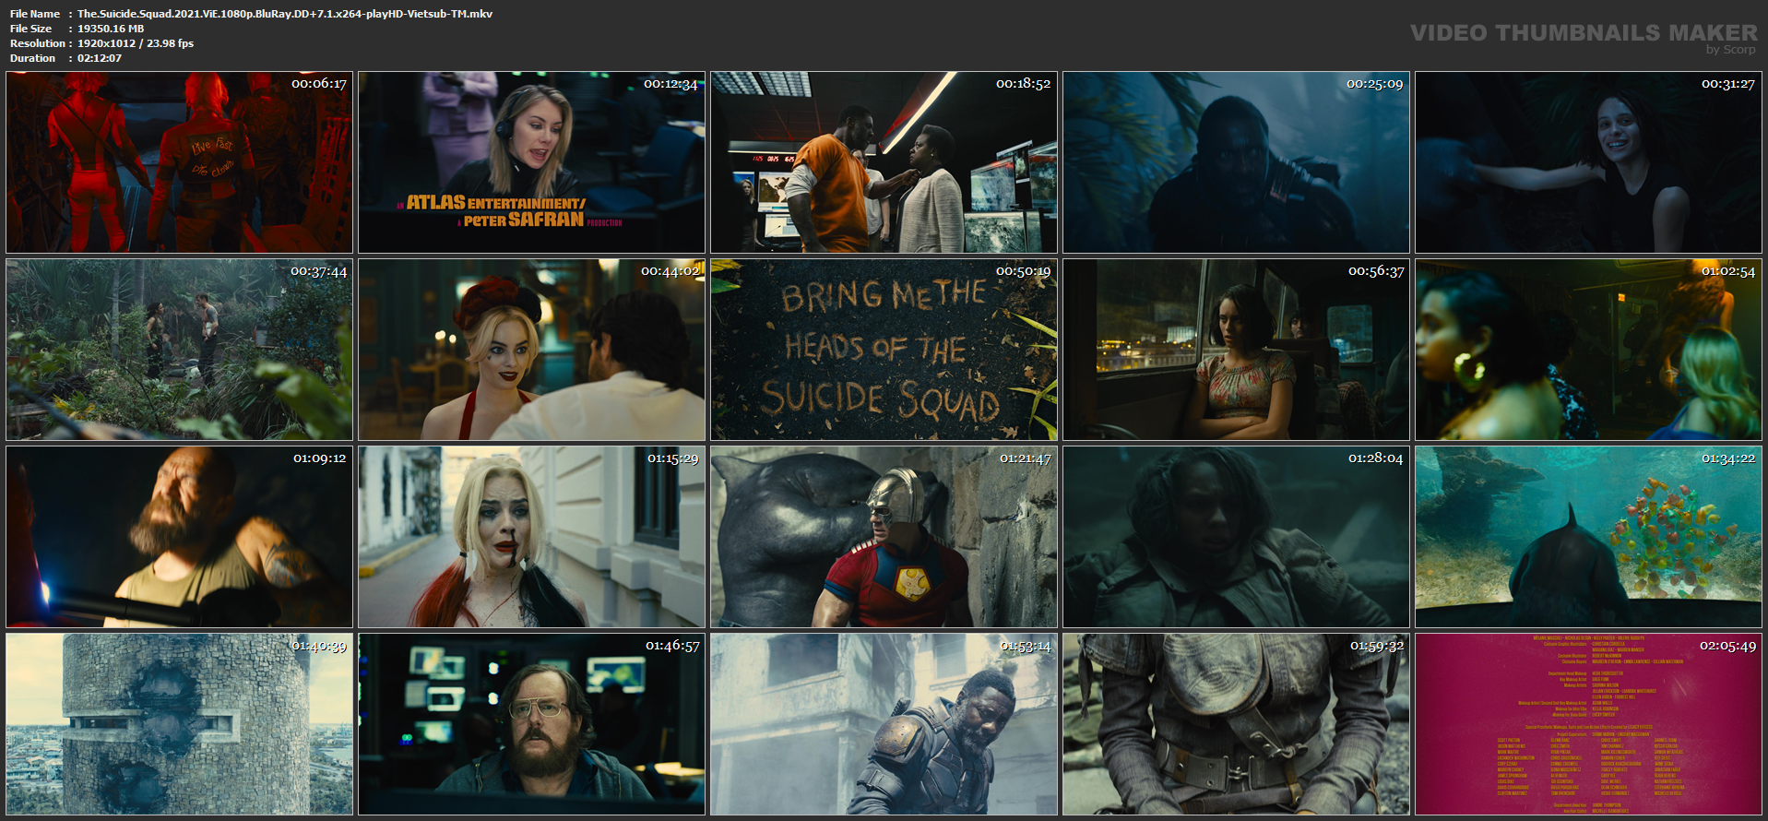
Task: Select the thumbnail at 01:09:12
Action: click(x=180, y=537)
